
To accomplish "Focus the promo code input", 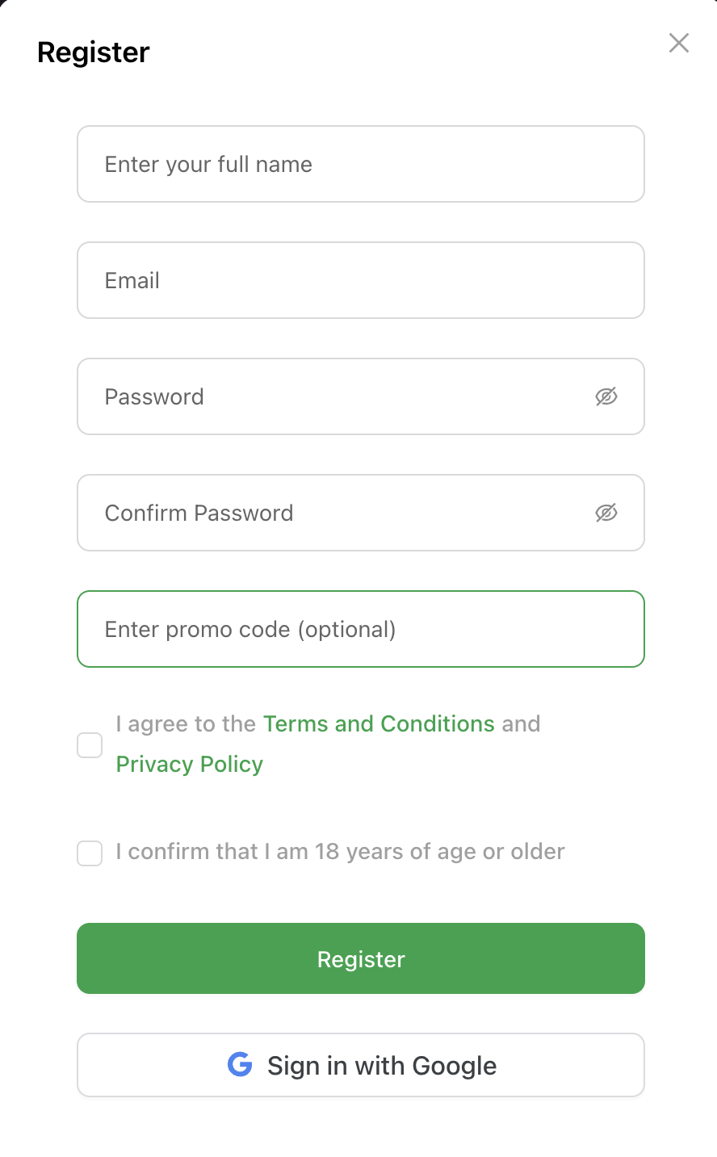I will [360, 629].
